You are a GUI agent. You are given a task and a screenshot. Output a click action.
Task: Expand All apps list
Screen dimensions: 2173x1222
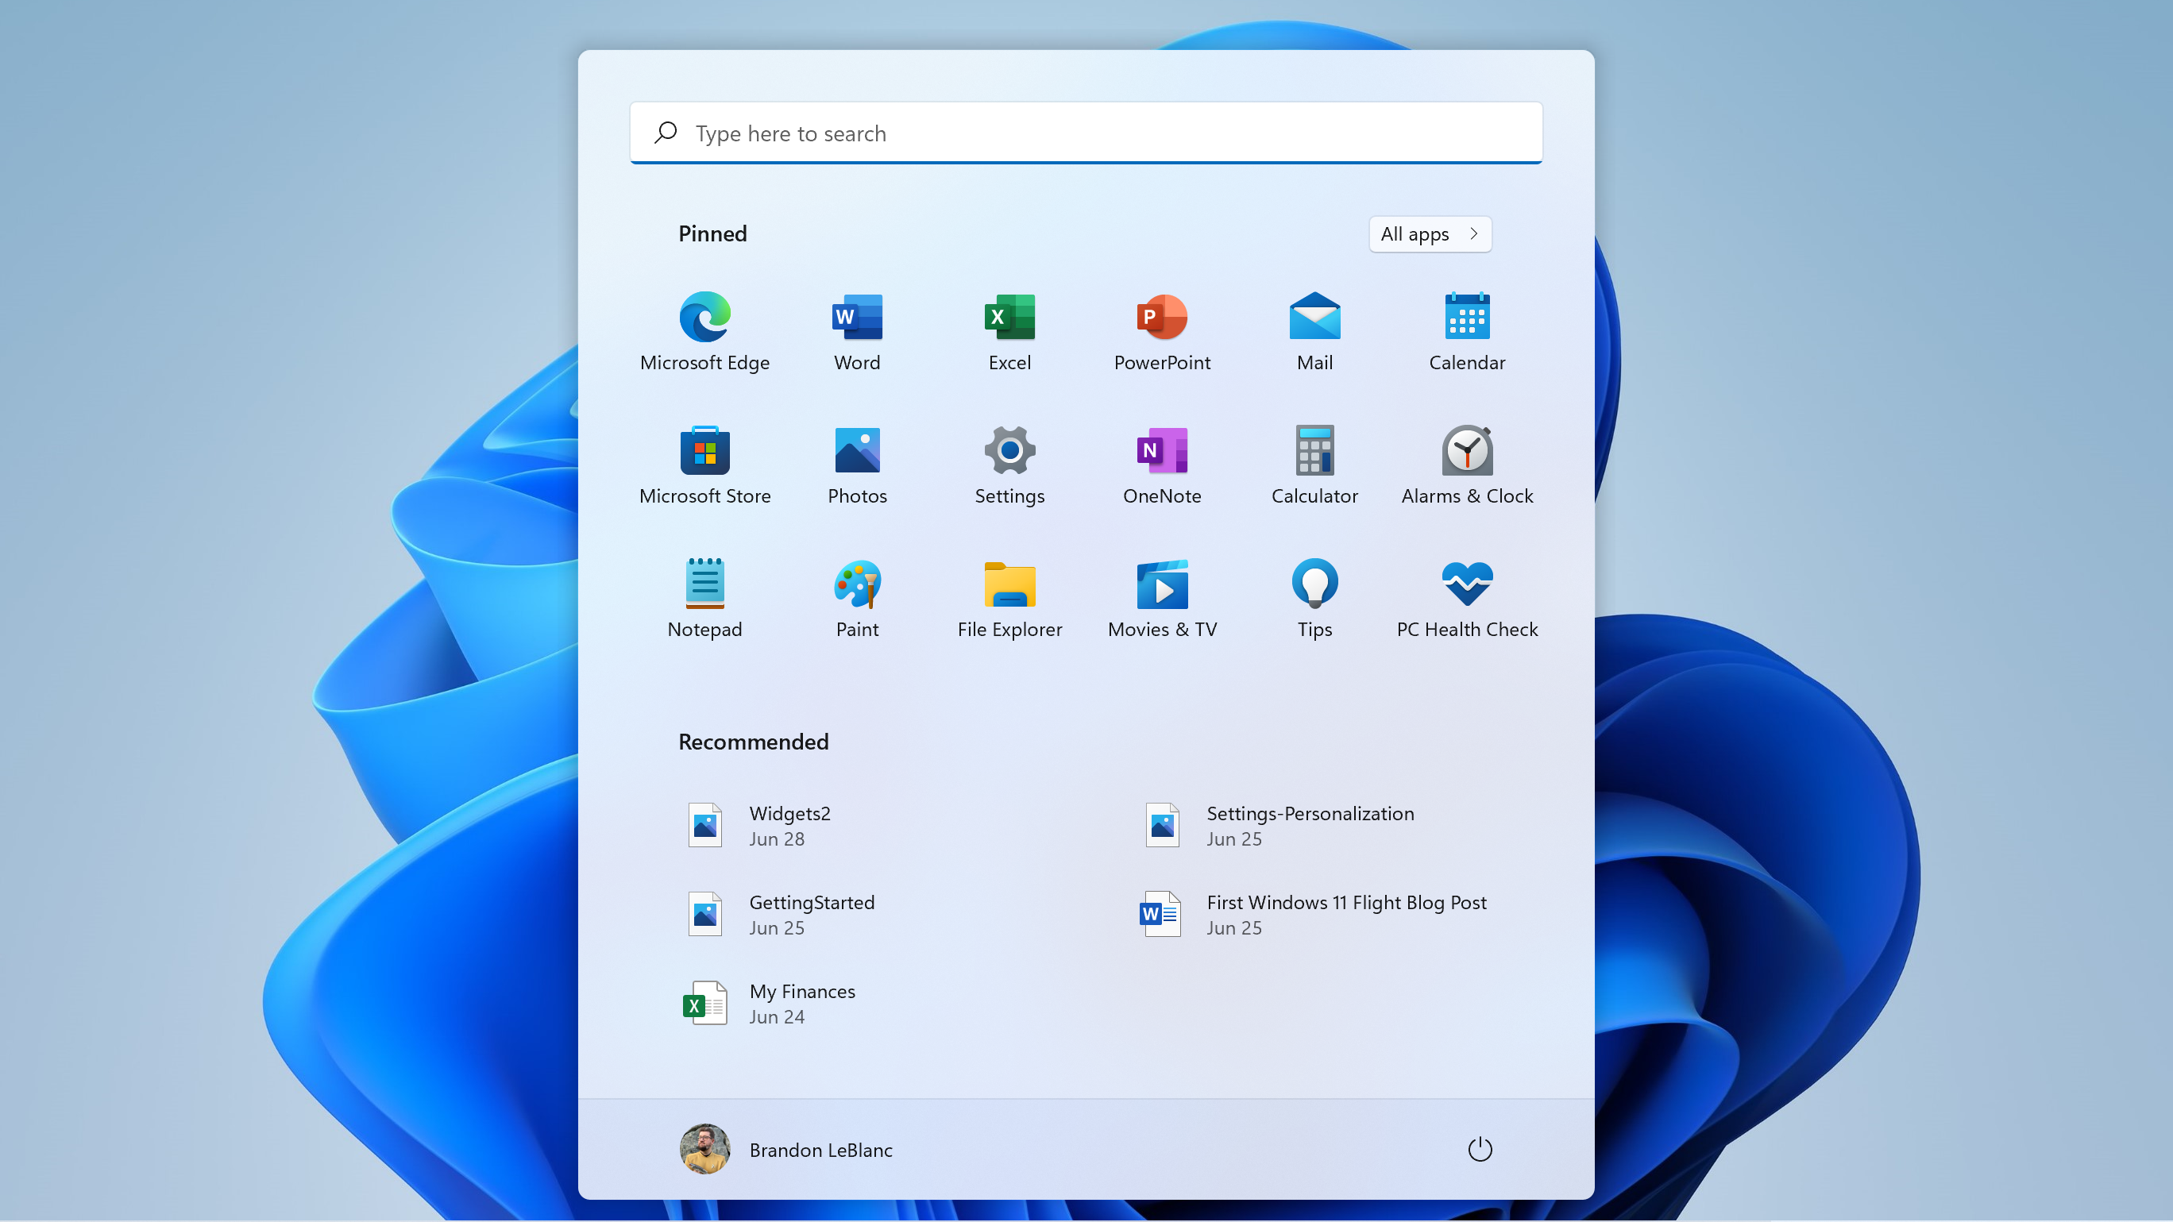coord(1428,233)
